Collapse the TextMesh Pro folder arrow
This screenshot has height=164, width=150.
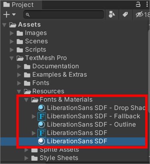pos(12,58)
